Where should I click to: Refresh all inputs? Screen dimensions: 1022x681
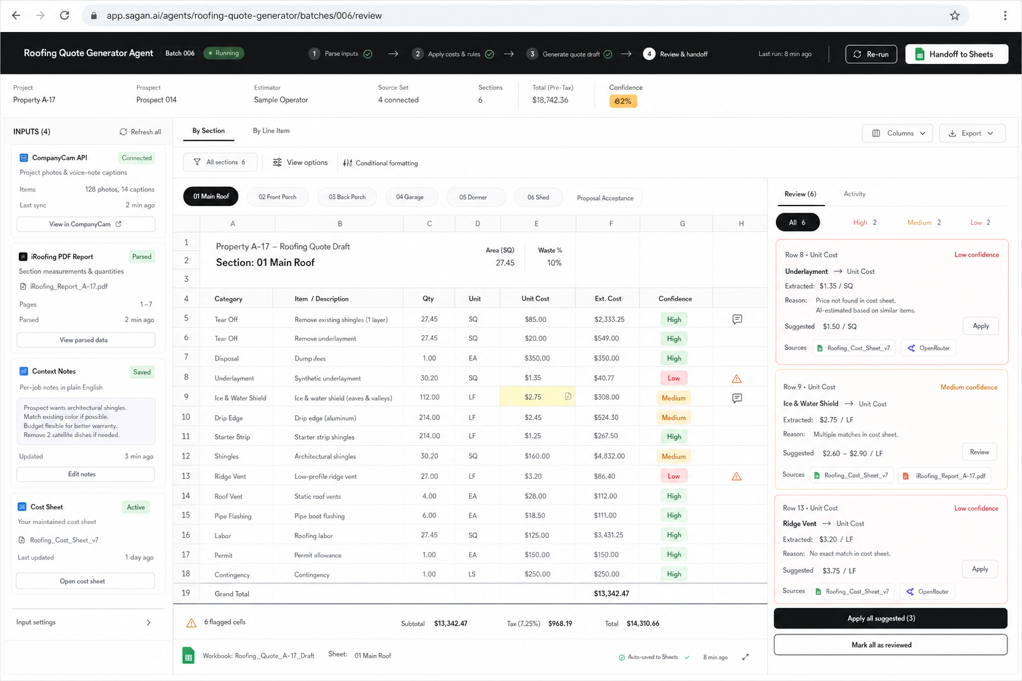tap(140, 132)
